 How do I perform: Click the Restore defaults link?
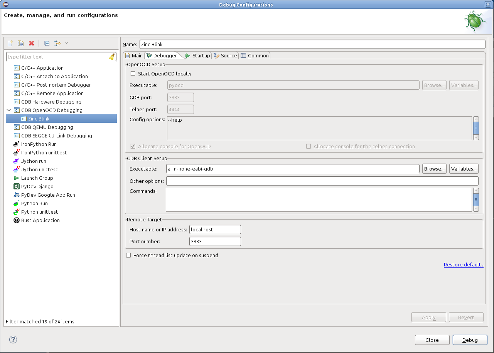[x=464, y=264]
